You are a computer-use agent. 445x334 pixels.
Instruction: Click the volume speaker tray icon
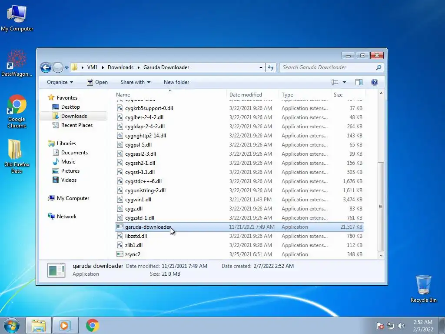pos(401,325)
